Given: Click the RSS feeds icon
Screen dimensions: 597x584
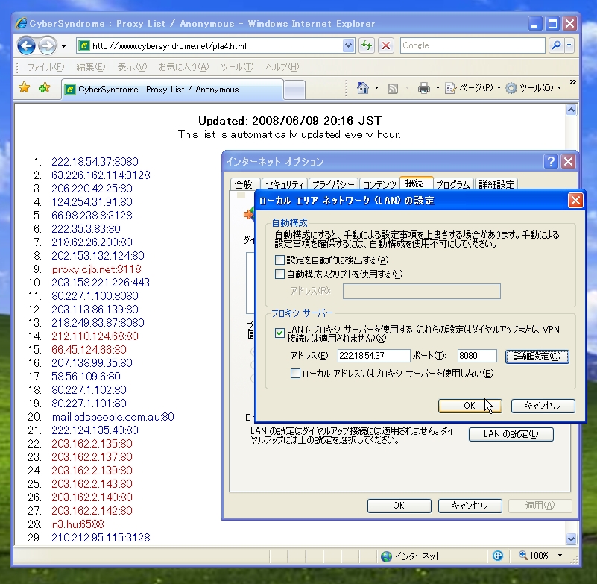Looking at the screenshot, I should 393,88.
